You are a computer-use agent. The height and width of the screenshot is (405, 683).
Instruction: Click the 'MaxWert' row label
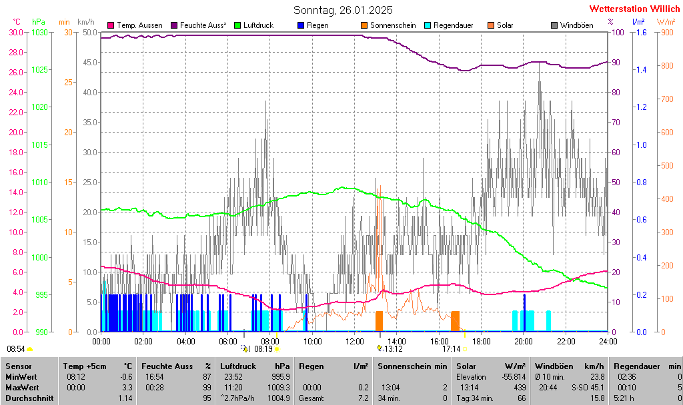pos(22,387)
